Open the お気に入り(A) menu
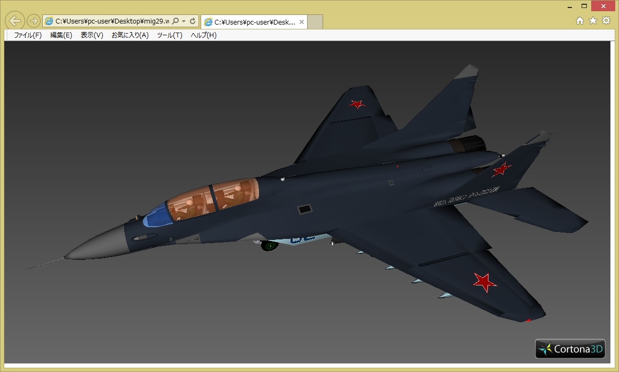Viewport: 619px width, 372px height. click(x=130, y=35)
